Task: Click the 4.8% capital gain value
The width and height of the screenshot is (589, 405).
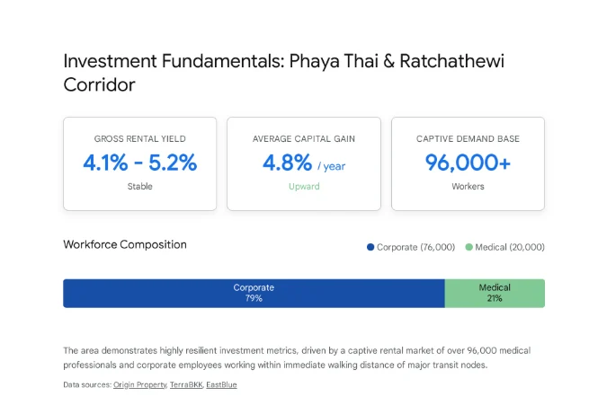Action: click(x=288, y=163)
